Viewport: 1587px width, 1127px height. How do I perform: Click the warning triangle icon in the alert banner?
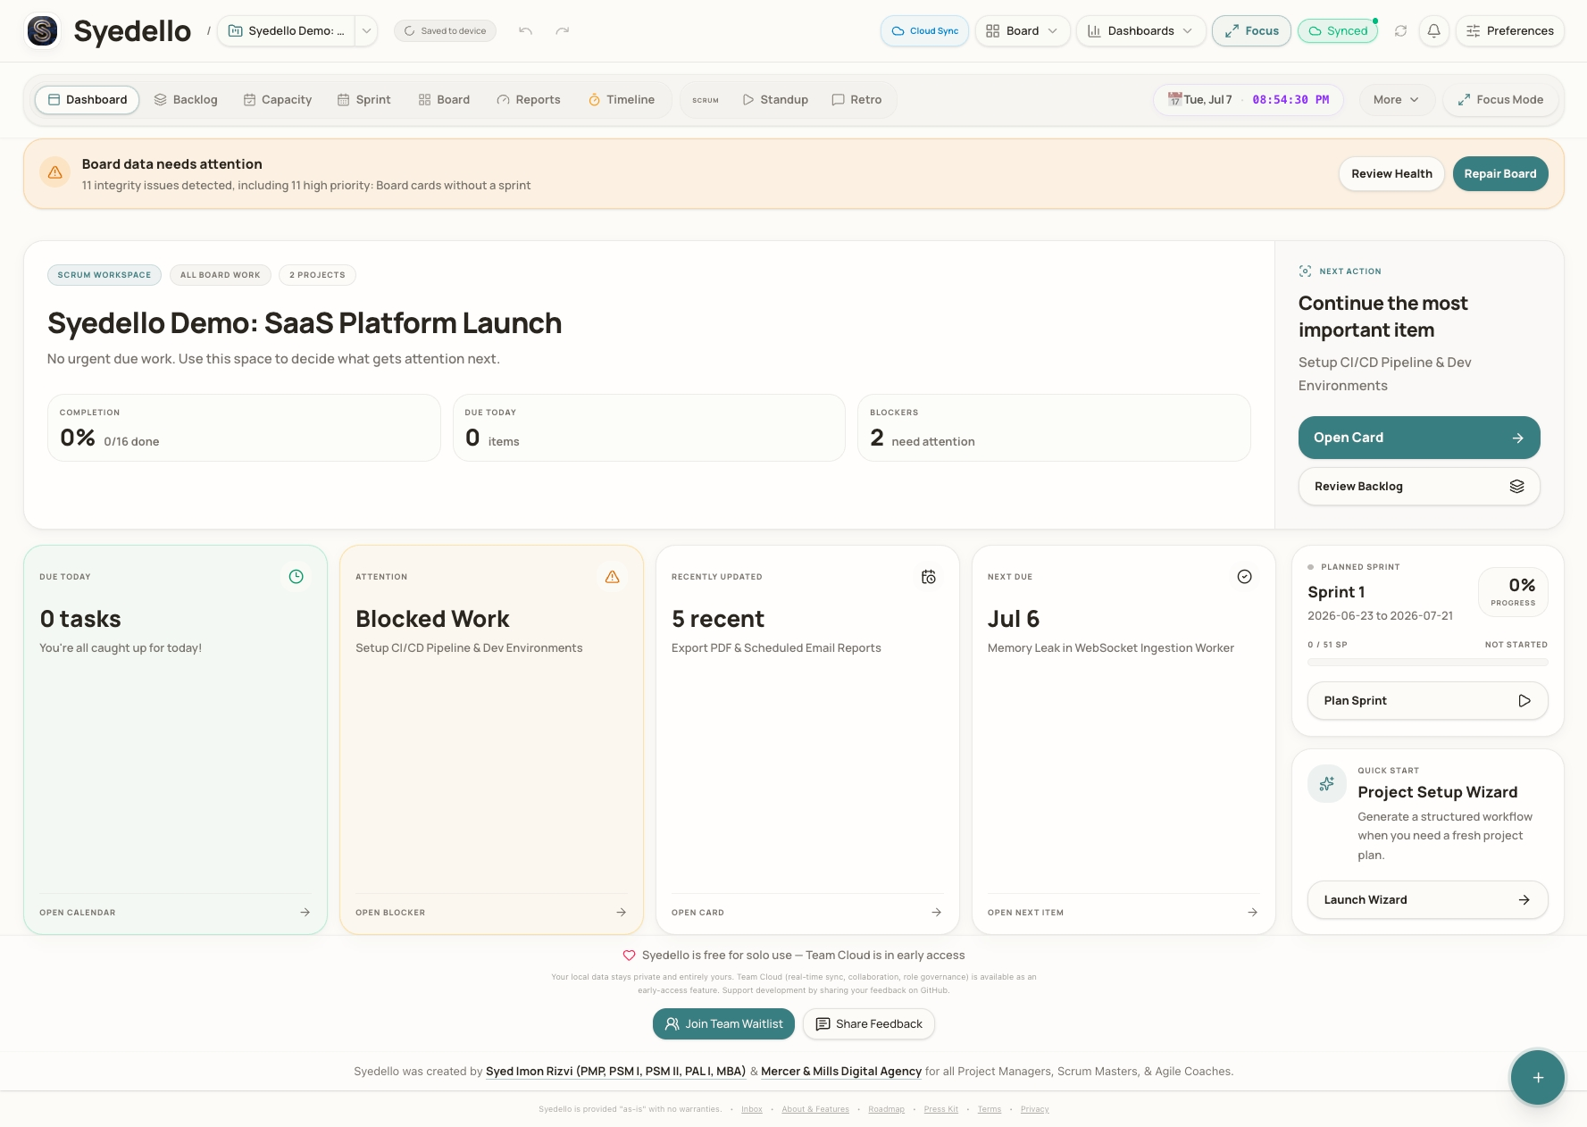54,172
